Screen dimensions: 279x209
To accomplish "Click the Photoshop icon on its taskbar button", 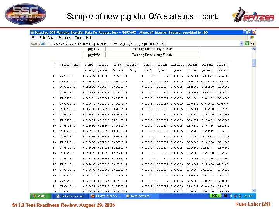I will pos(128,196).
